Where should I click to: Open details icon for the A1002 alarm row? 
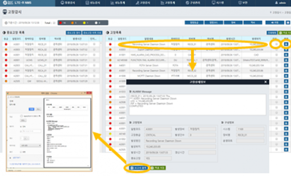point(286,139)
